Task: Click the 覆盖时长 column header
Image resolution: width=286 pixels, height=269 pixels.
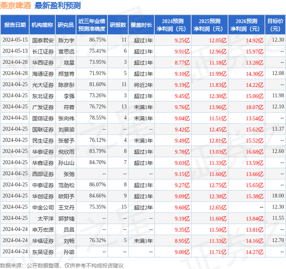Action: point(141,25)
